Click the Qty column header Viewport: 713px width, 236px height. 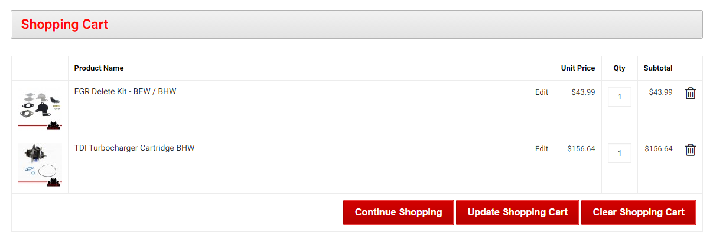point(619,68)
